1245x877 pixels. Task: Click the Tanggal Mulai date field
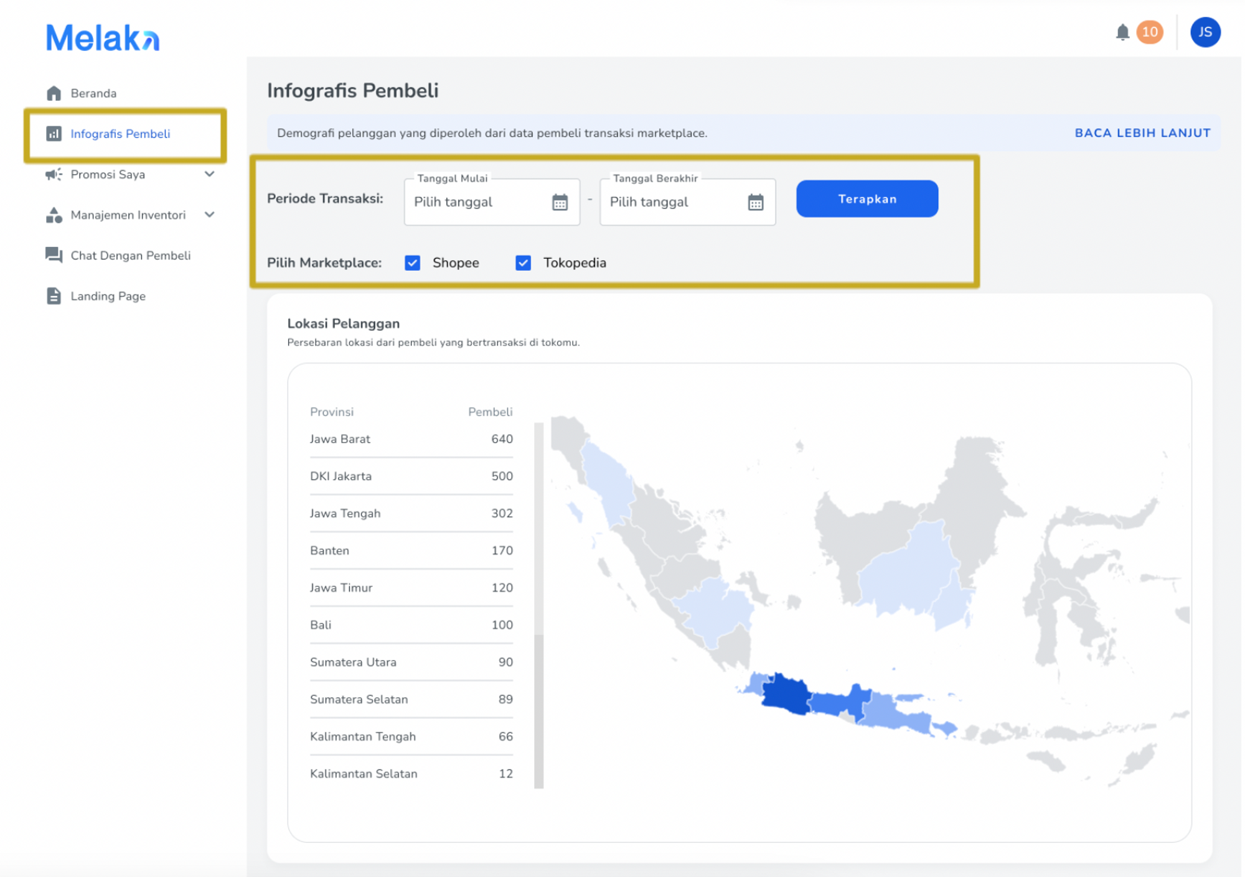(x=492, y=202)
